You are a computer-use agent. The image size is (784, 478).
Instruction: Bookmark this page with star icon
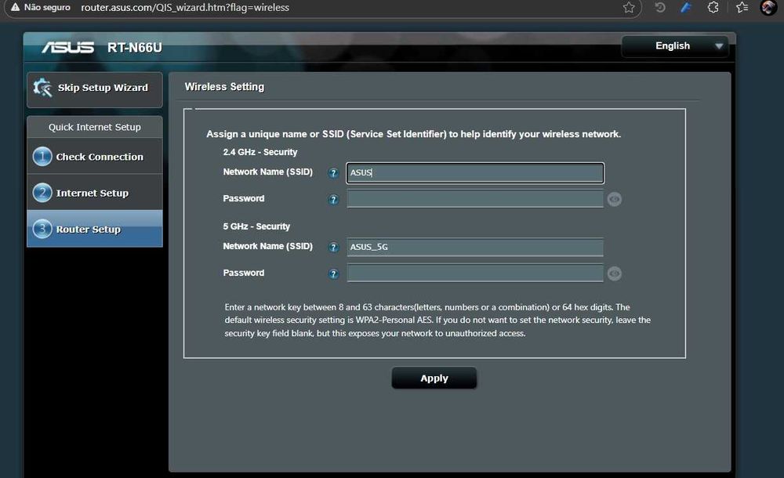tap(629, 8)
